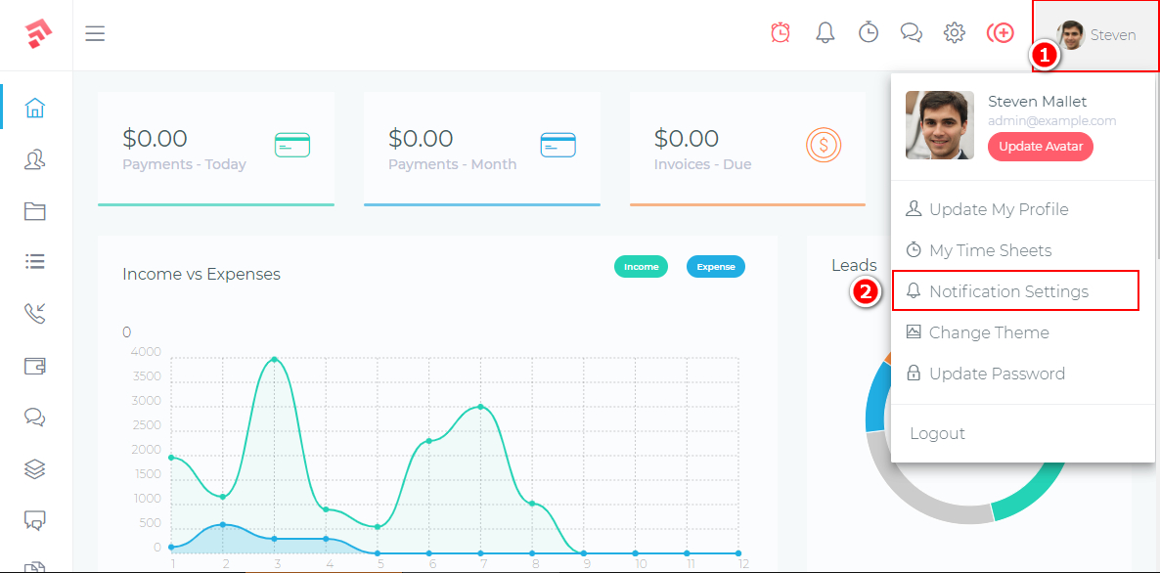
Task: Toggle the Expense series legend on the chart
Action: coord(715,267)
